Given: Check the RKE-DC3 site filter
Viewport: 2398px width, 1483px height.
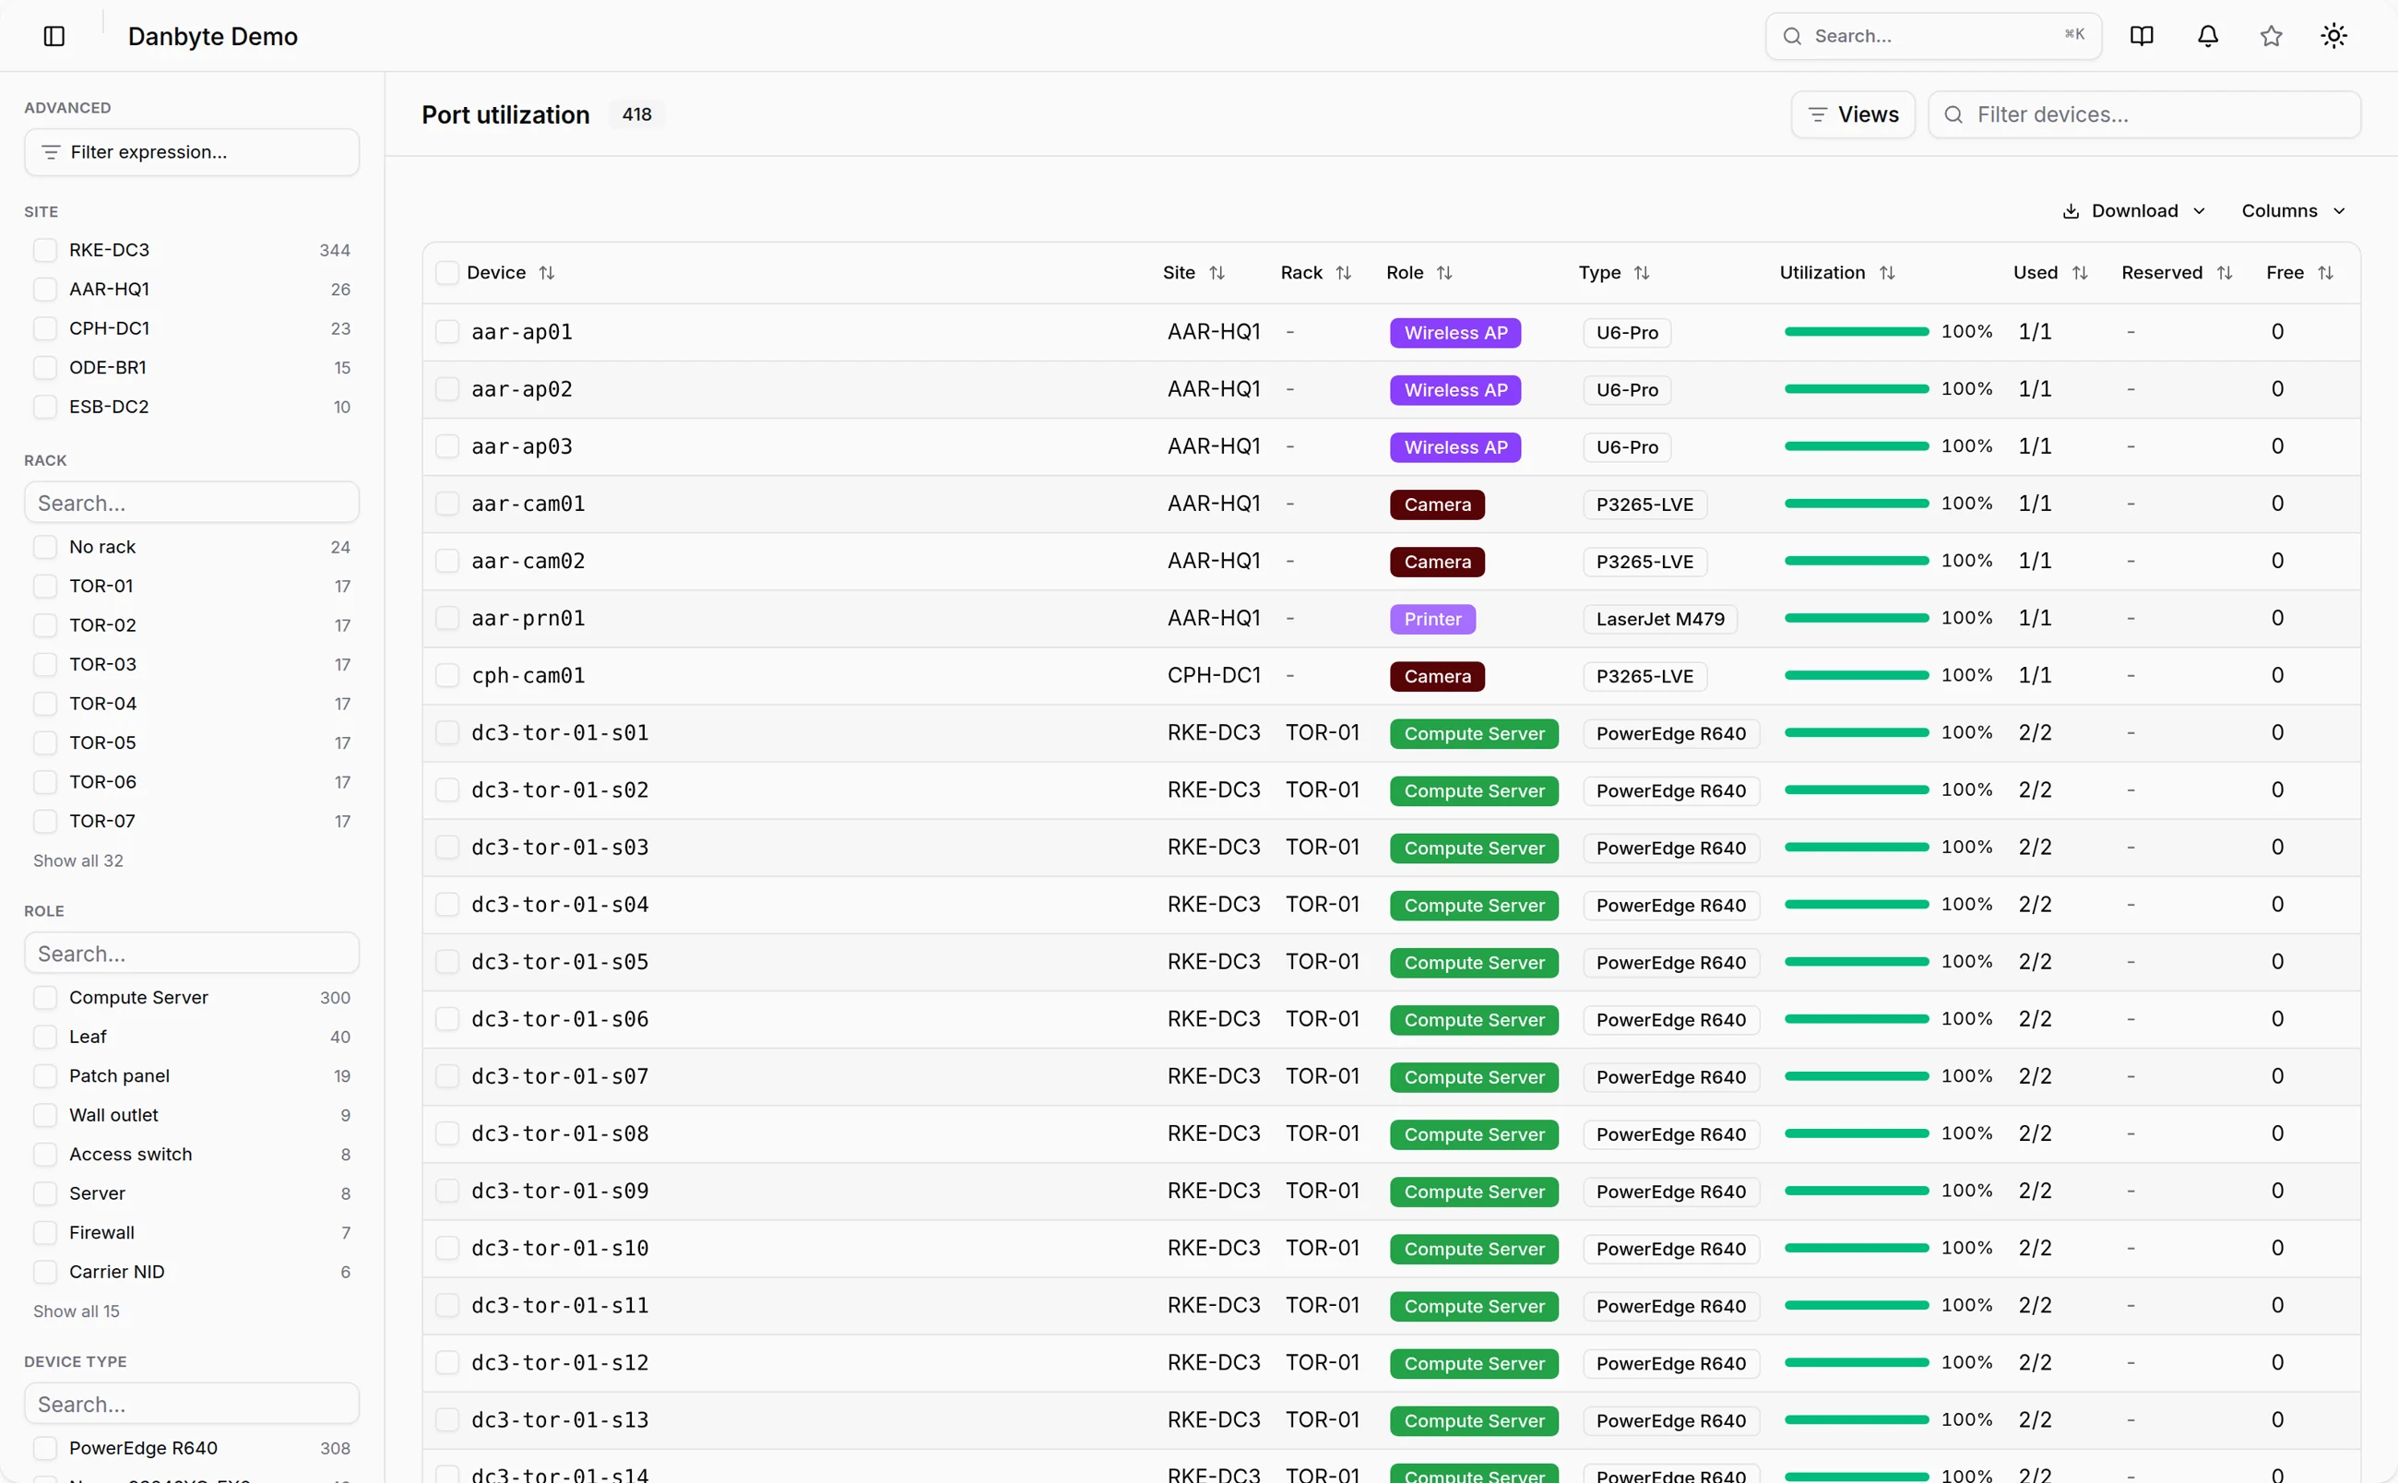Looking at the screenshot, I should 45,250.
